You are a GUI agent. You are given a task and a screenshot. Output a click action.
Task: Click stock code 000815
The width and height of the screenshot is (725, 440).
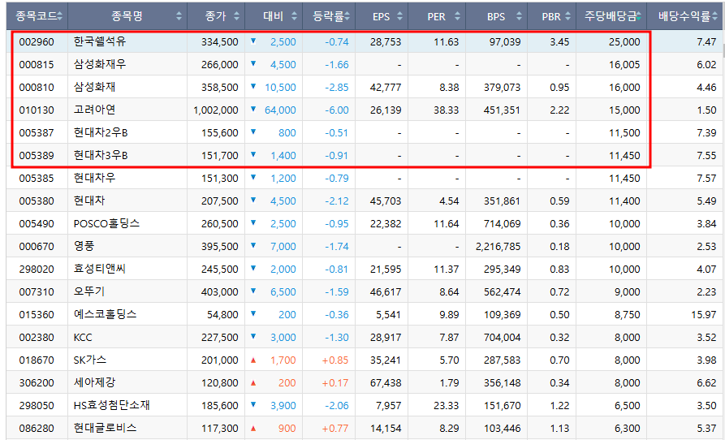pos(37,65)
